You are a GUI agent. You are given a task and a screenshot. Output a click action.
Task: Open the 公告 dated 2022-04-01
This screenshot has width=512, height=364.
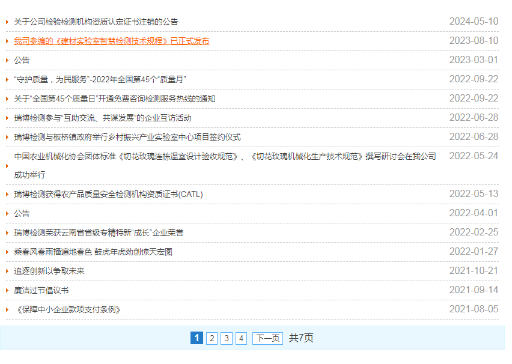pyautogui.click(x=22, y=213)
